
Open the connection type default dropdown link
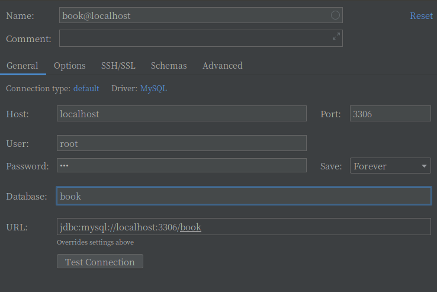tap(86, 88)
